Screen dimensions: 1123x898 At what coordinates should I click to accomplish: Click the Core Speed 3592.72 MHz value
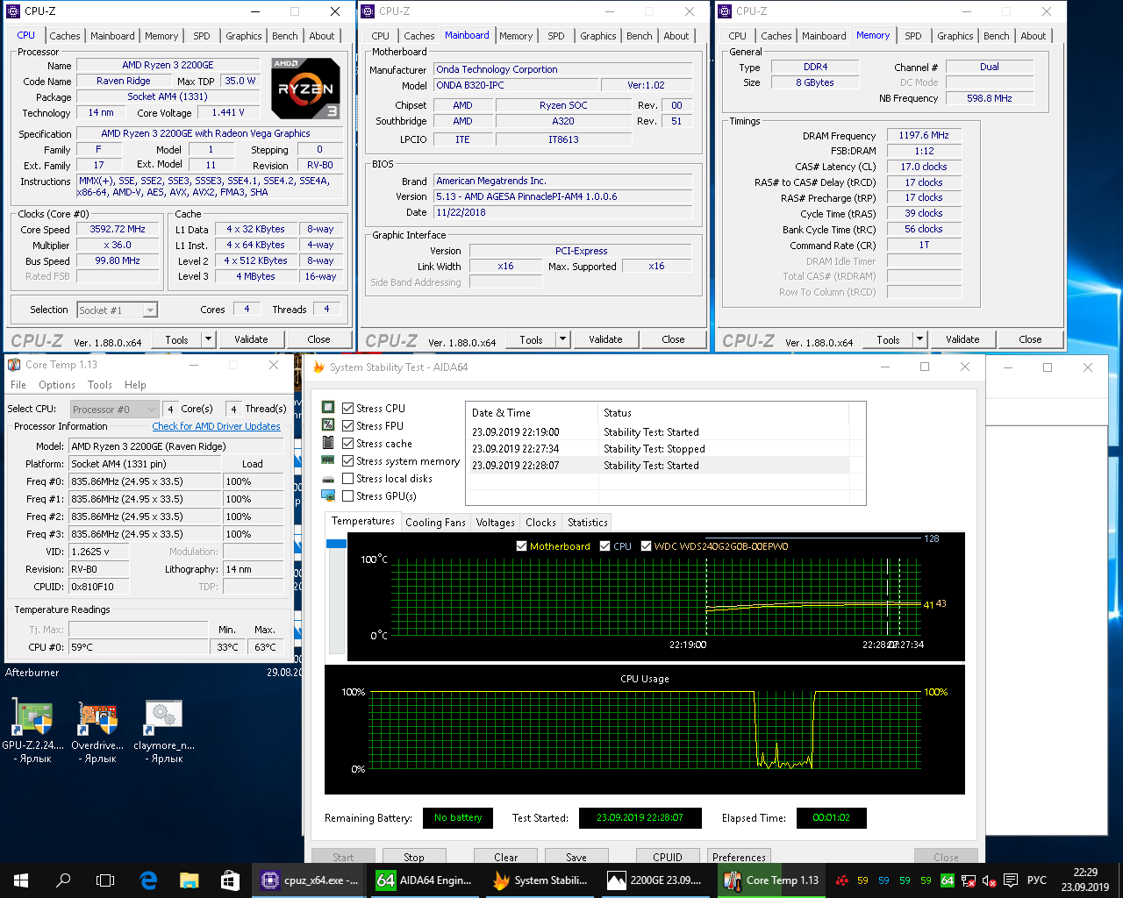click(118, 229)
